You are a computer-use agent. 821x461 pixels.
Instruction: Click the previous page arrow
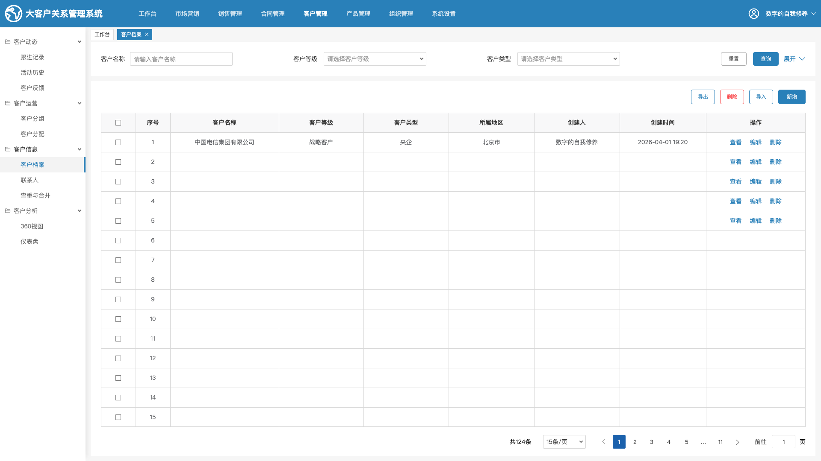(604, 442)
